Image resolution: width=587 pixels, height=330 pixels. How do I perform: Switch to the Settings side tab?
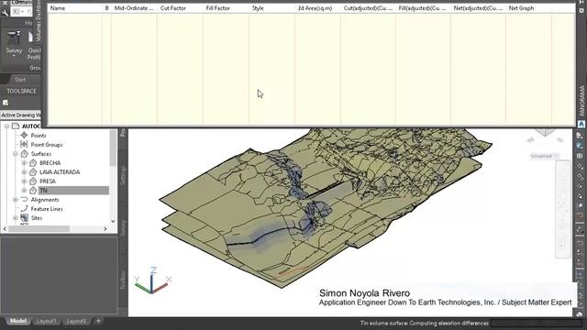[122, 175]
